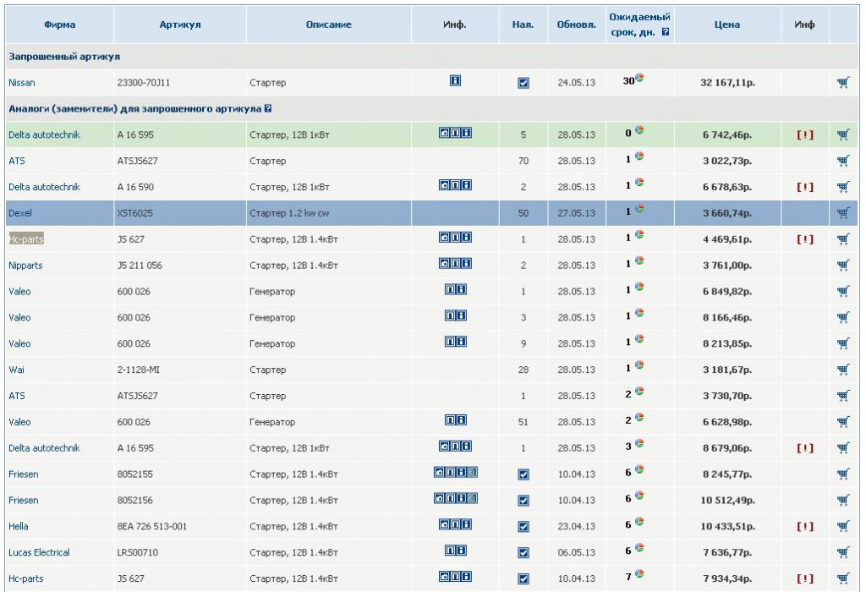Add ATS 3 022,73р starter to cart

843,161
